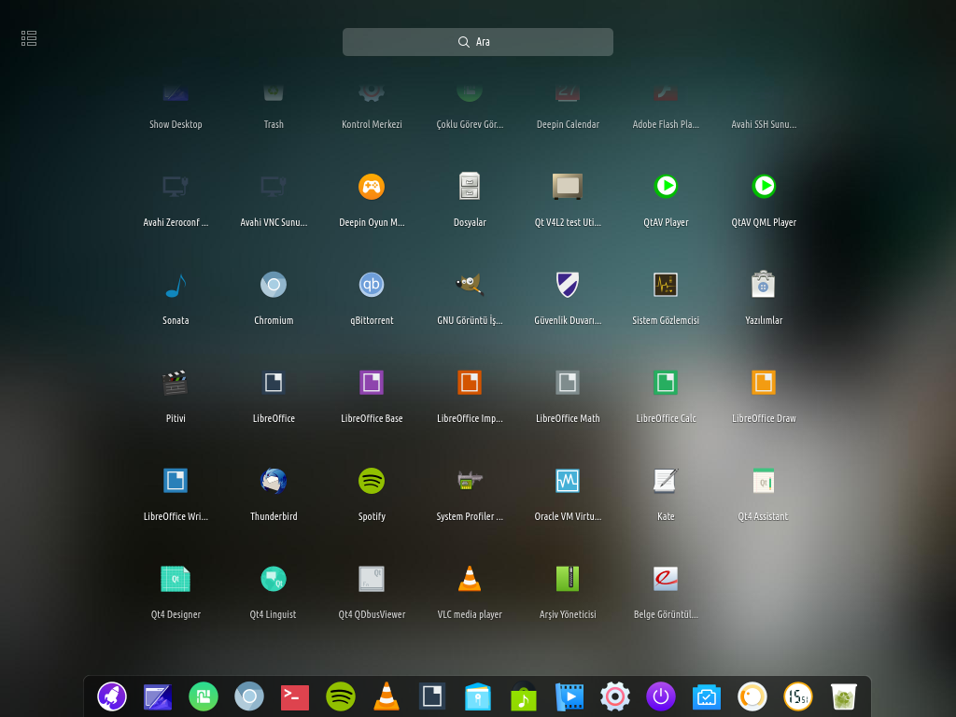Screen dimensions: 956x717
Task: Launch Qt4 Designer
Action: pyautogui.click(x=176, y=579)
